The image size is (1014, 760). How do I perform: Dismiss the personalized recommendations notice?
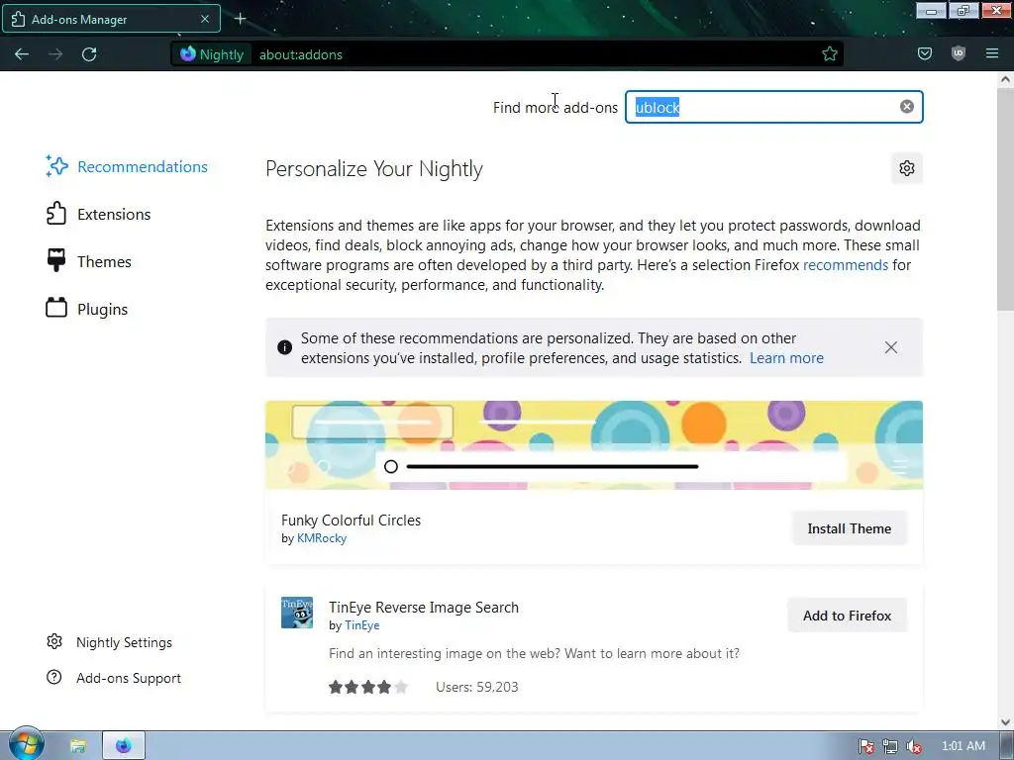pos(890,347)
